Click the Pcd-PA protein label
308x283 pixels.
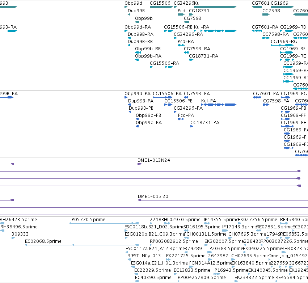point(186,115)
